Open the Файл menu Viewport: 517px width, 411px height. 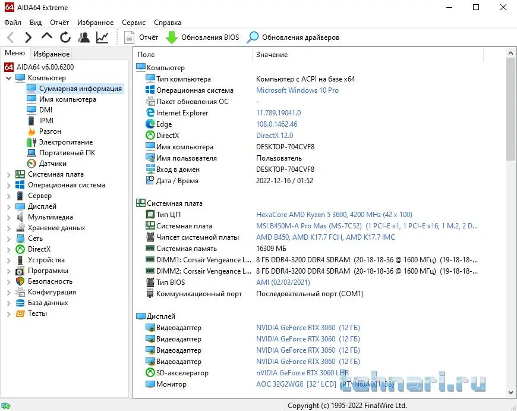click(12, 23)
